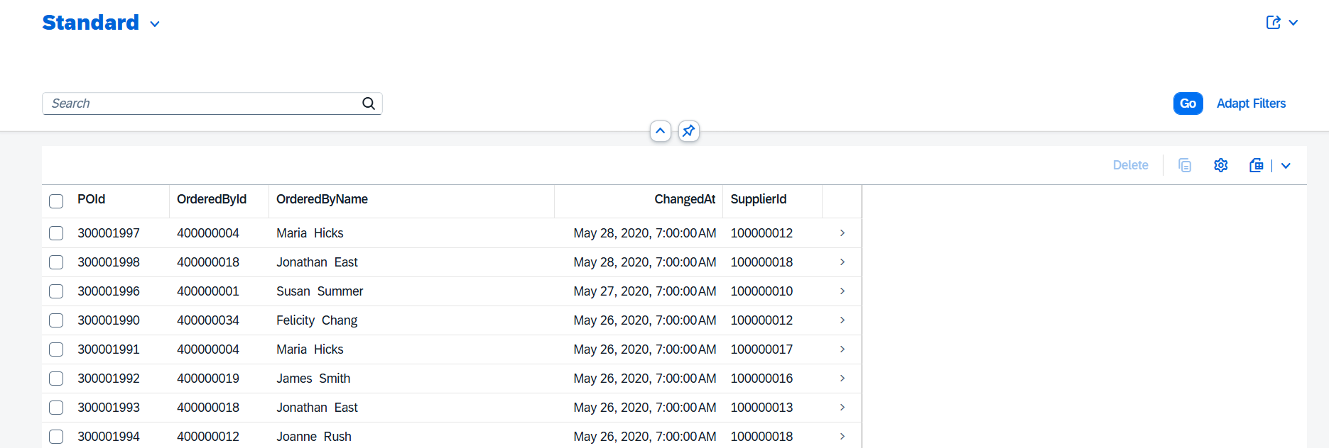1329x448 pixels.
Task: Navigate into row 300001996 via arrow
Action: (x=842, y=291)
